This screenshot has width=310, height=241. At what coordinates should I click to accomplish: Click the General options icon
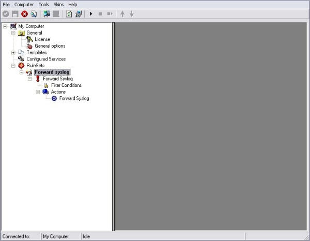[29, 46]
